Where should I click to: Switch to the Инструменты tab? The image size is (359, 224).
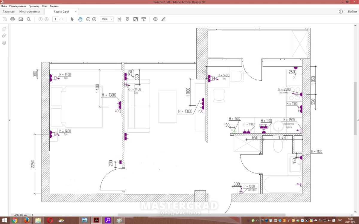click(29, 12)
